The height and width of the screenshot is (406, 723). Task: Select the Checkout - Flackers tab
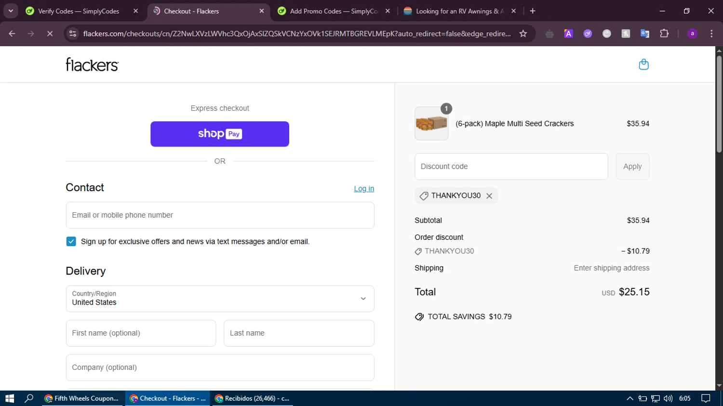pos(209,11)
